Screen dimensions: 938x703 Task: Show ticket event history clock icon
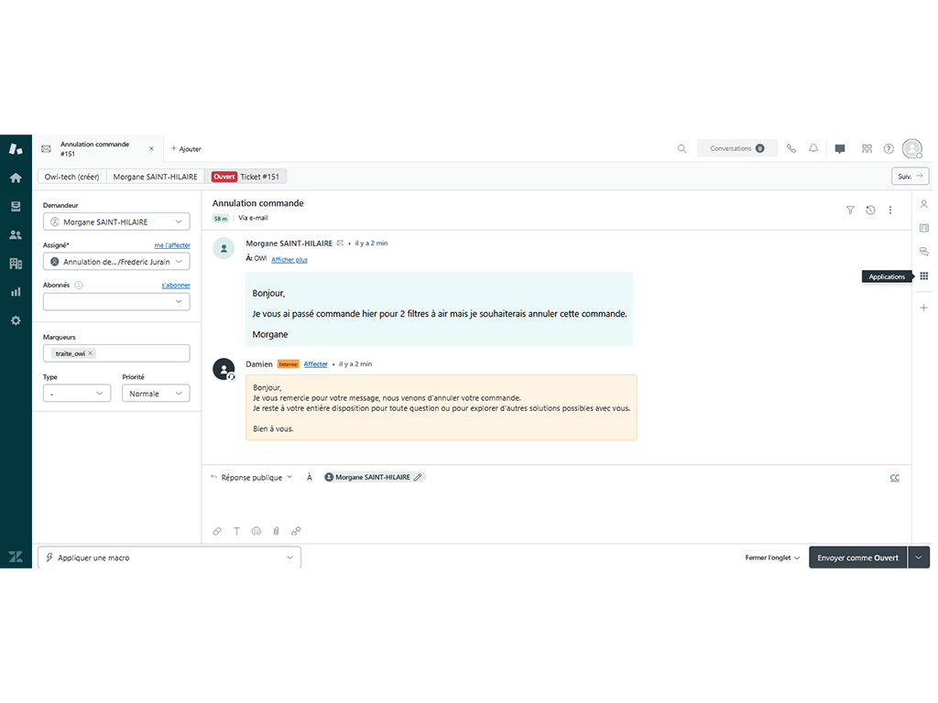point(870,210)
